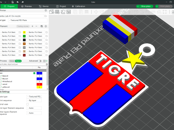Viewport: 174px width, 130px height.
Task: Click yellow.stl filament 2 color cell
Action: [40, 87]
